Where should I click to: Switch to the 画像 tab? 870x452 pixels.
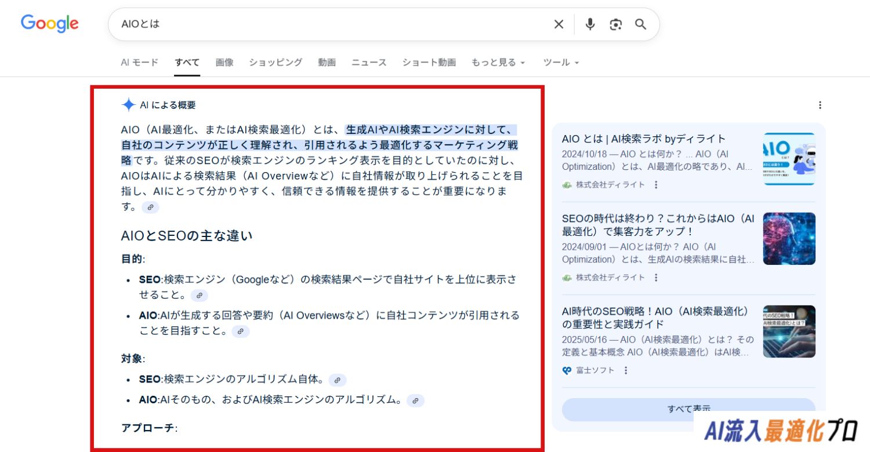(224, 63)
